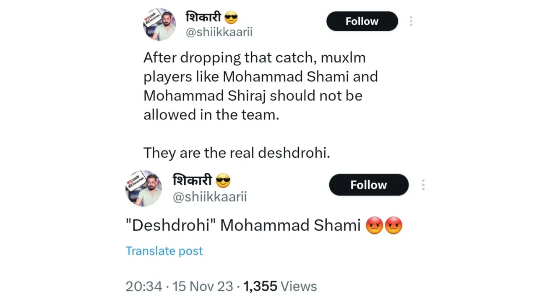Screen dimensions: 537x302
Task: Open the upper post's three-dot menu
Action: 411,21
